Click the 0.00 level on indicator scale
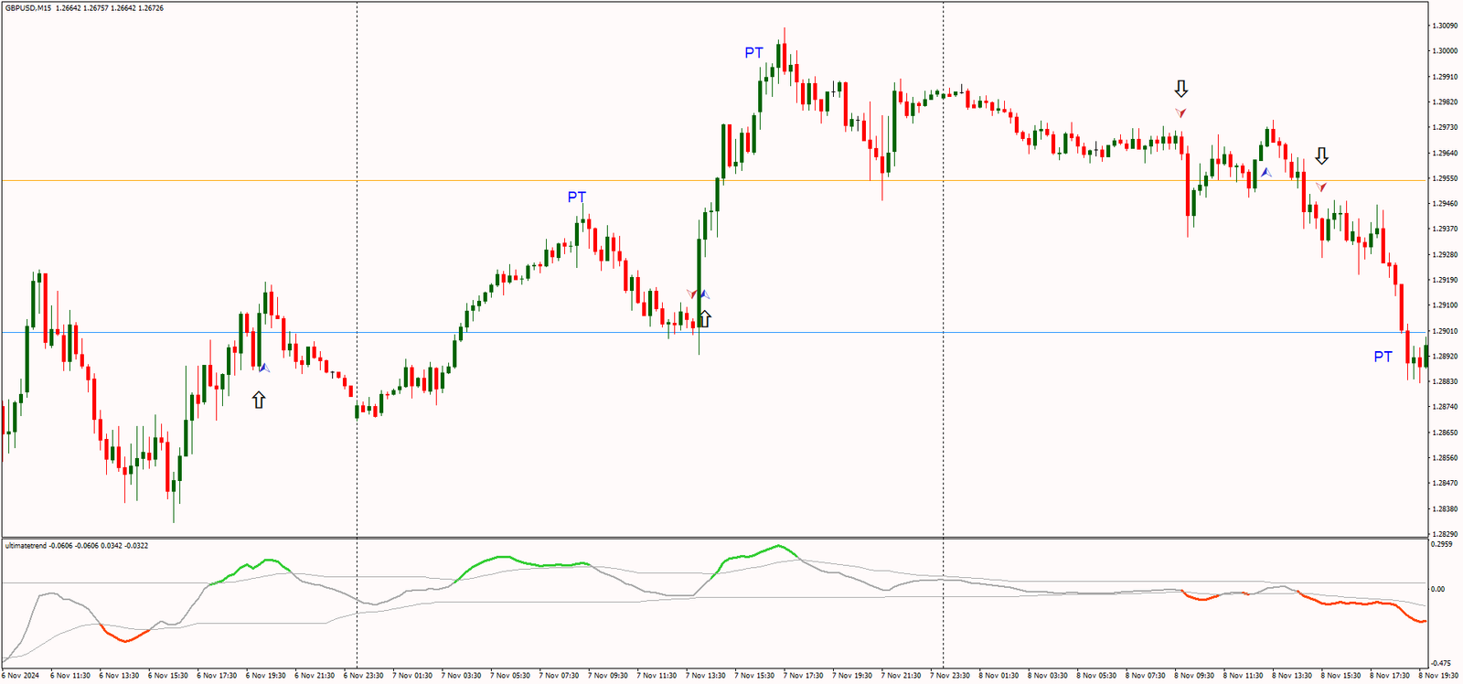 (1438, 589)
